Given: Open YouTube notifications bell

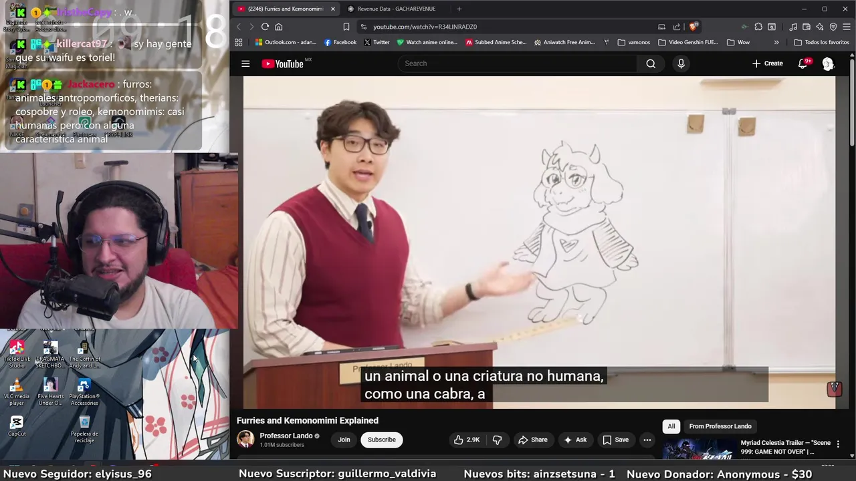Looking at the screenshot, I should pyautogui.click(x=803, y=63).
